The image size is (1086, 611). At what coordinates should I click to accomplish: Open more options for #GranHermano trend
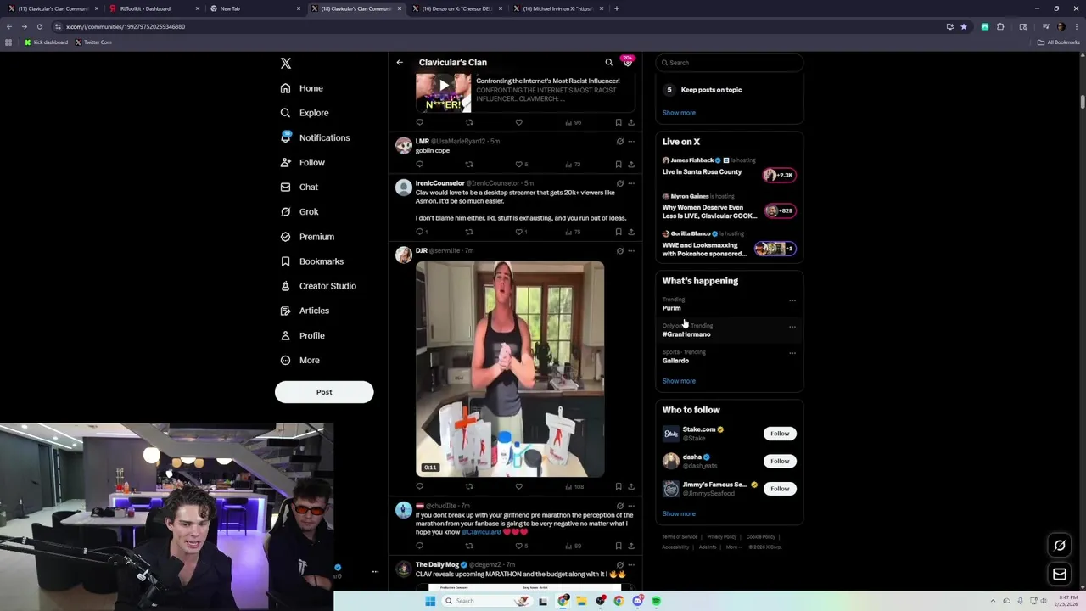click(x=792, y=327)
